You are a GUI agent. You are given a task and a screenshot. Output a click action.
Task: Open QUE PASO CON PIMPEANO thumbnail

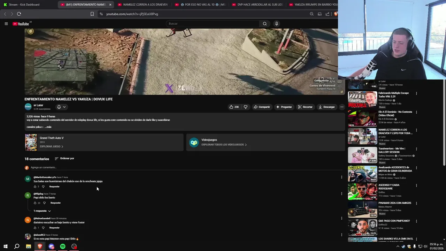tap(362, 227)
